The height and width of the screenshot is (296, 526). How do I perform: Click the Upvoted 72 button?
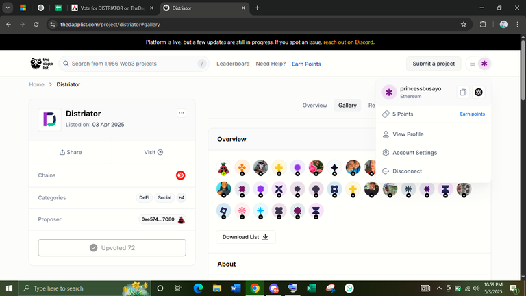112,247
